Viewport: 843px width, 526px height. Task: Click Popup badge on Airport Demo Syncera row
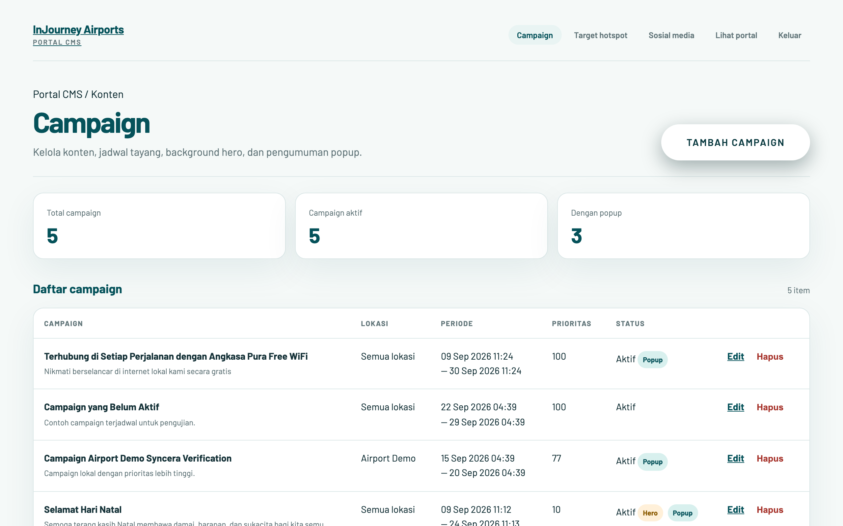coord(652,462)
